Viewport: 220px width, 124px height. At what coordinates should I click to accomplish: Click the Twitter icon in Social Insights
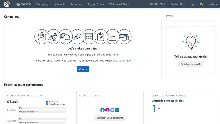point(112,110)
